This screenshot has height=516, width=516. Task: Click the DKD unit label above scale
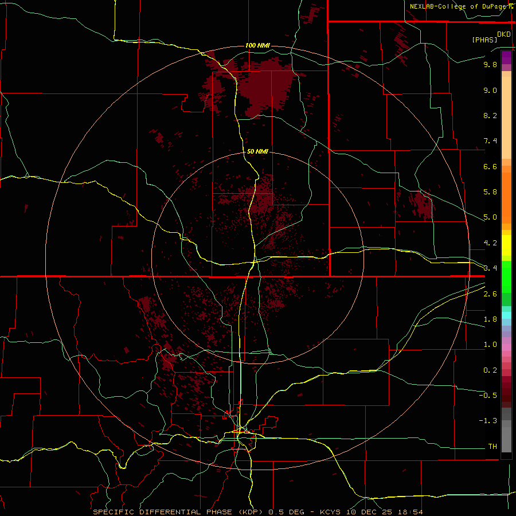coord(504,34)
